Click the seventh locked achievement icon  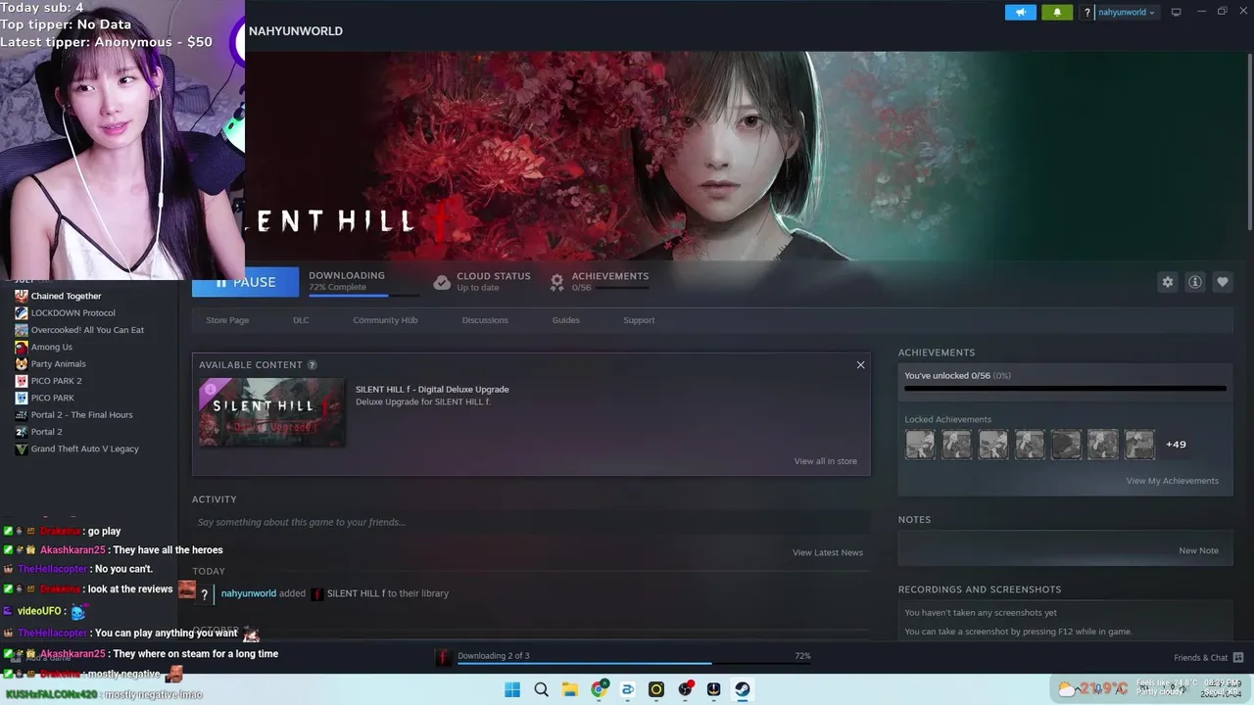coord(1139,445)
